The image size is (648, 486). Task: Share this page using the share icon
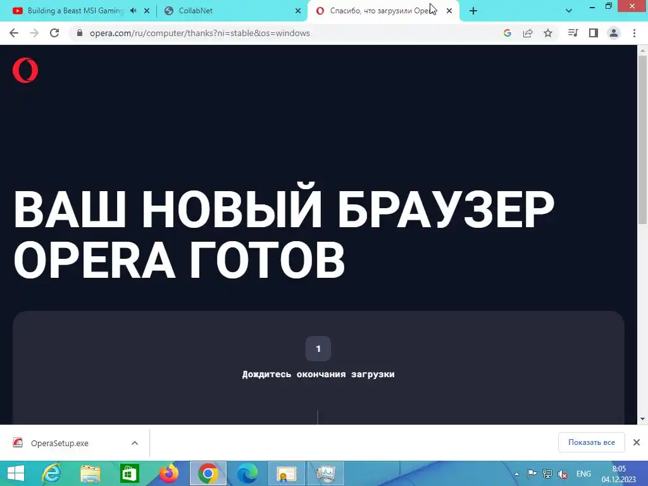click(x=528, y=33)
